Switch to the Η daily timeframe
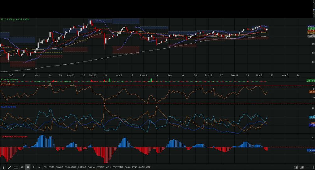This screenshot has height=170, width=315. pos(28,167)
